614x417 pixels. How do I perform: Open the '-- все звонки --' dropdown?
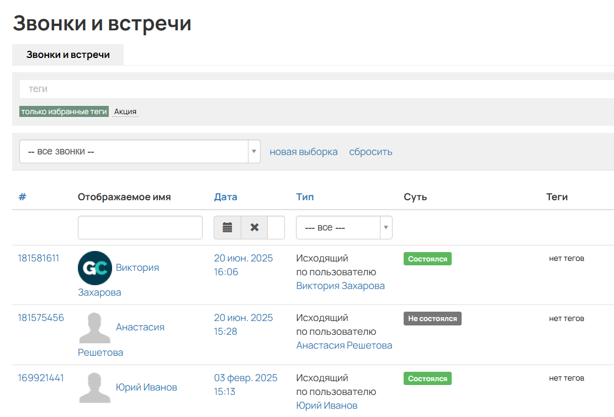pyautogui.click(x=133, y=151)
